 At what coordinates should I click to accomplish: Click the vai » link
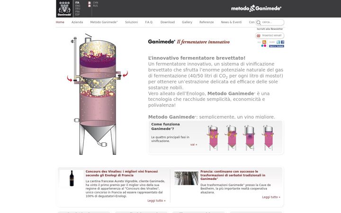(194, 144)
